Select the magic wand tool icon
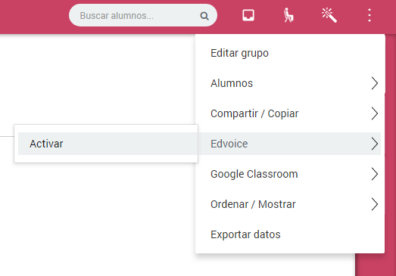The height and width of the screenshot is (276, 396). 329,15
